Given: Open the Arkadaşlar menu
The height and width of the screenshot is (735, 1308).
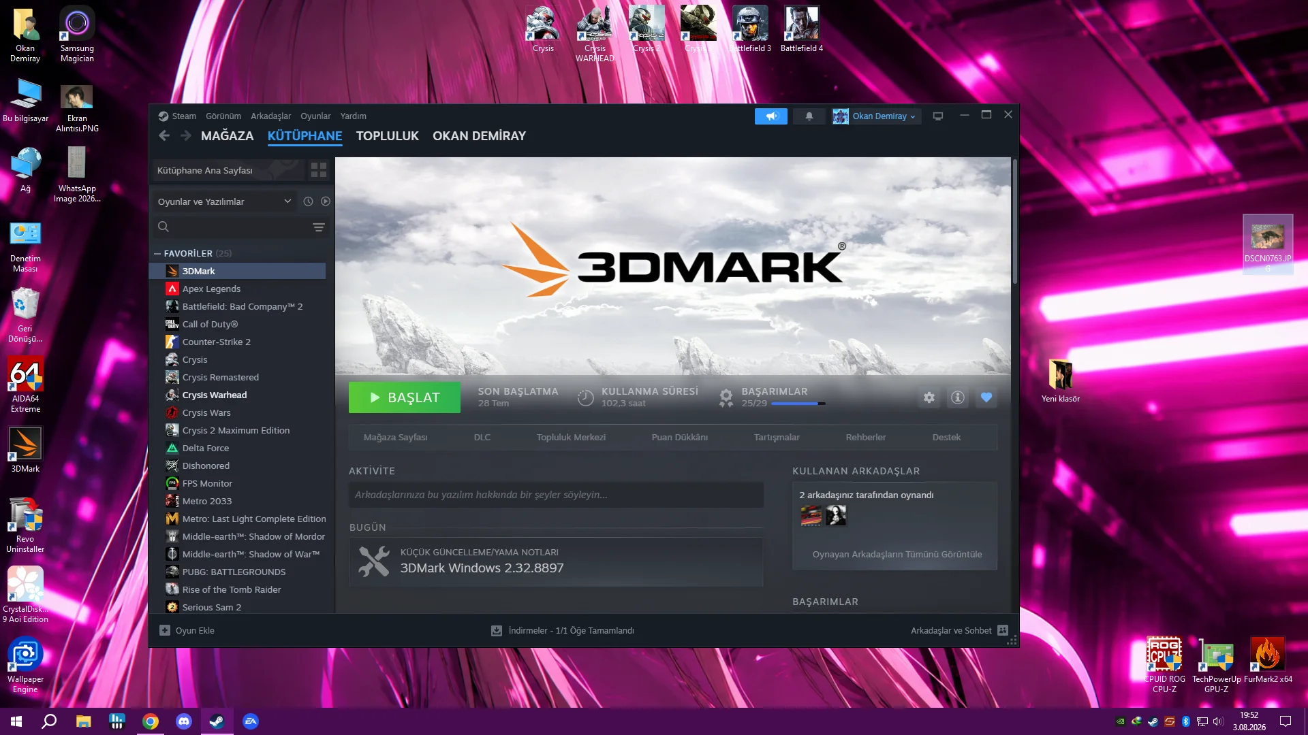Looking at the screenshot, I should pyautogui.click(x=270, y=116).
